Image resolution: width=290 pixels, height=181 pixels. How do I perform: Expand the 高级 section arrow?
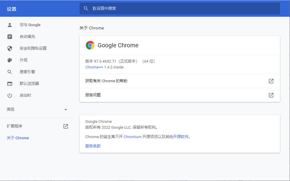(x=66, y=110)
